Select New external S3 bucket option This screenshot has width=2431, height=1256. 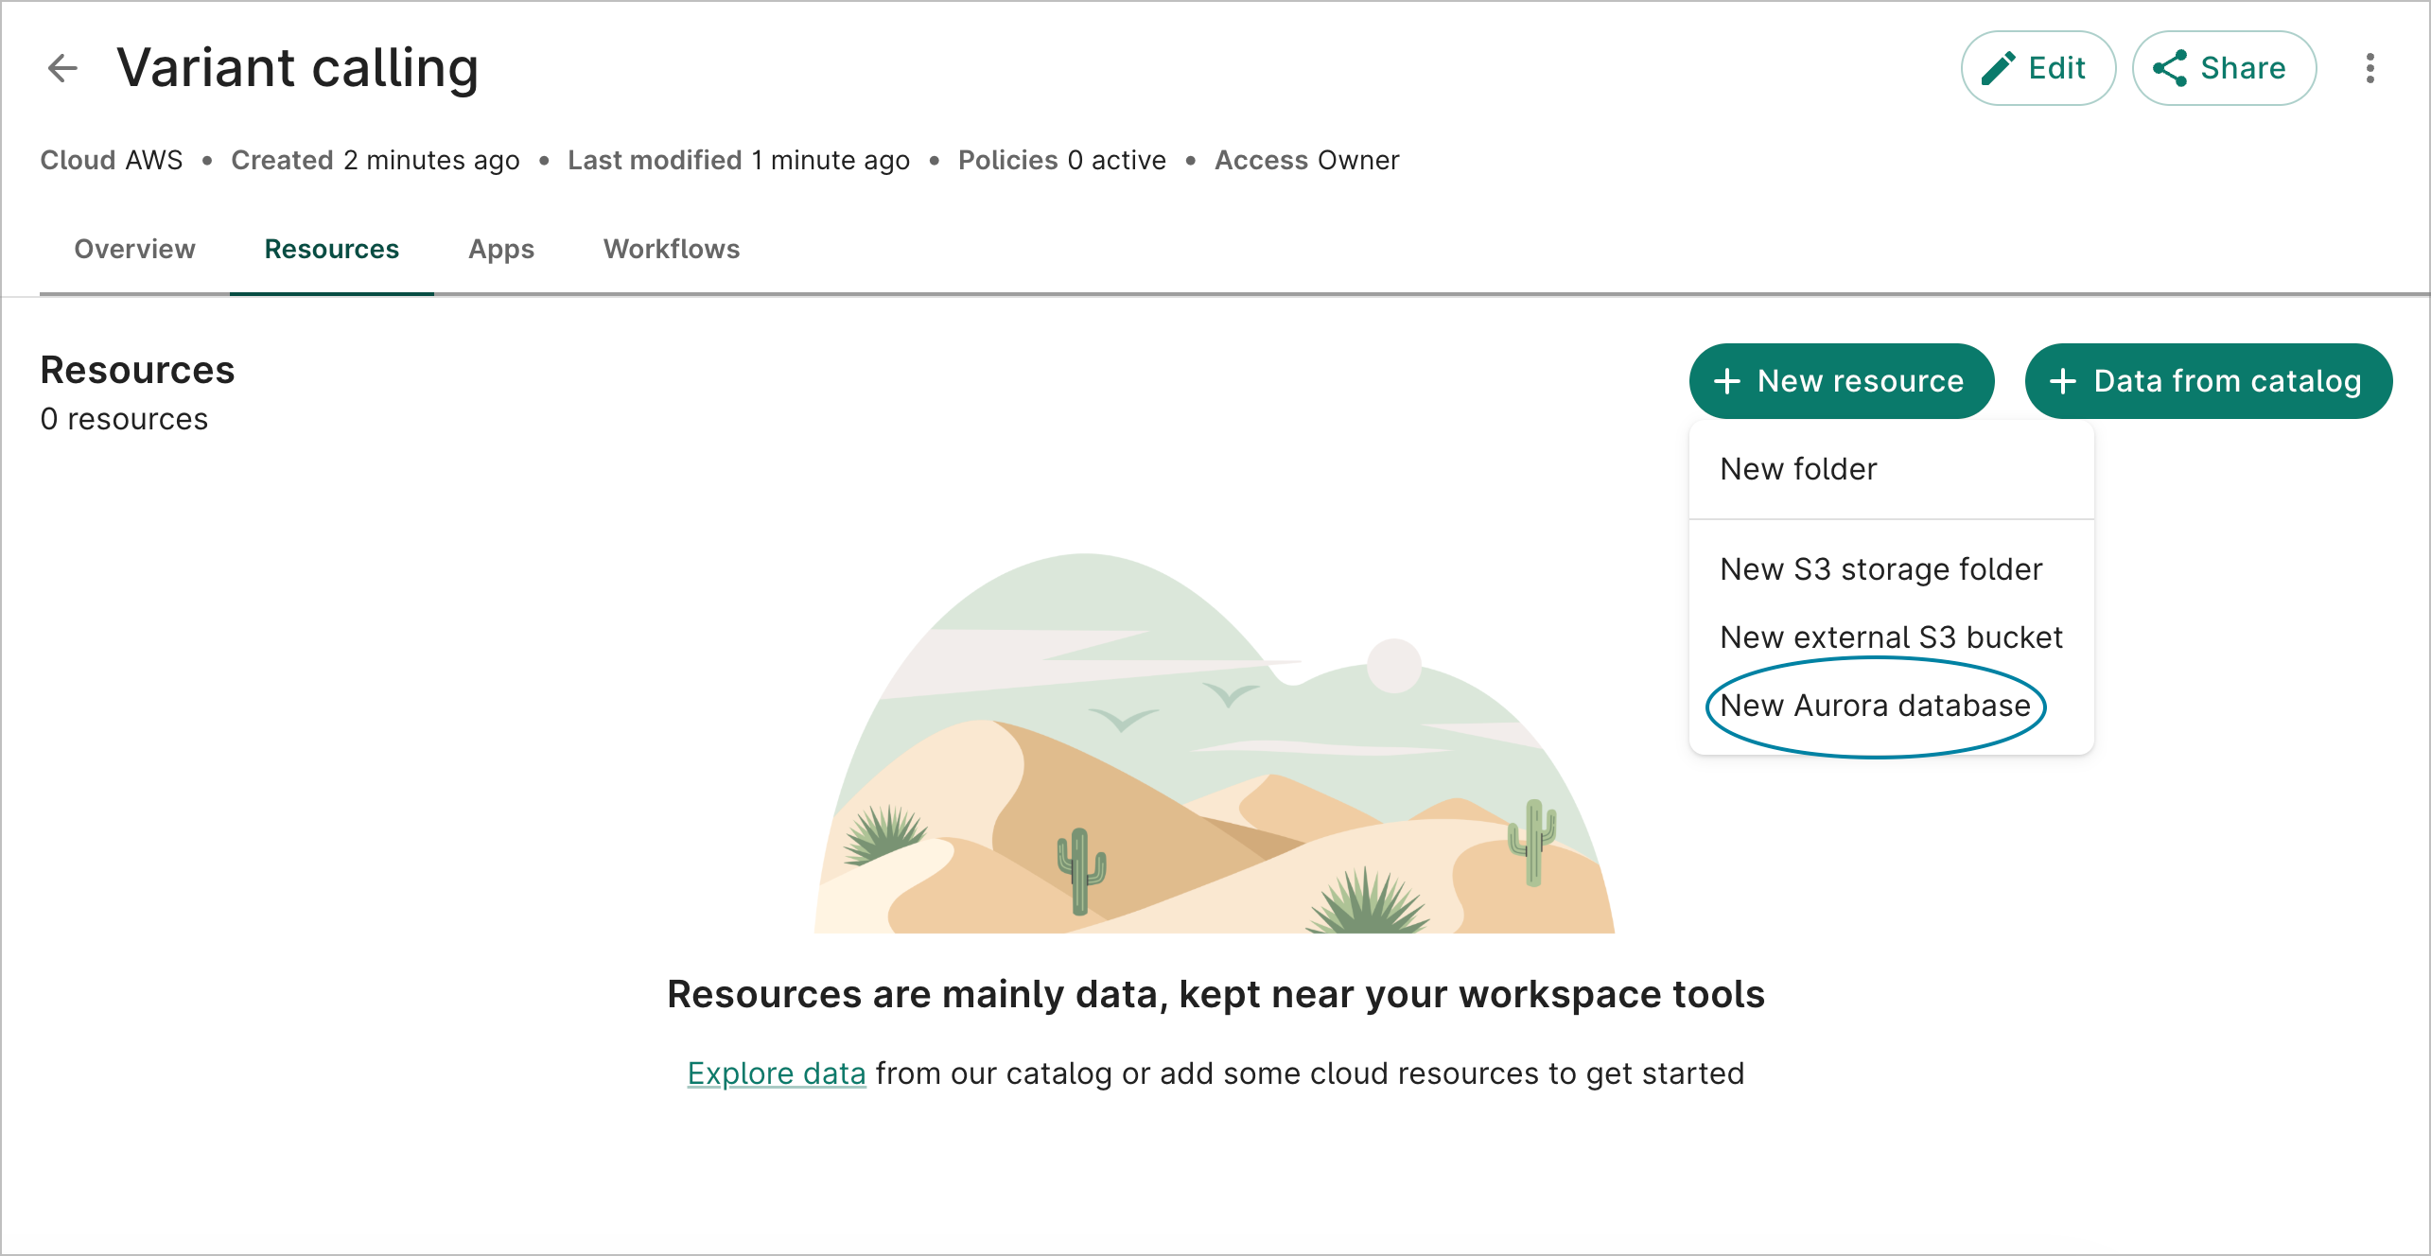pos(1891,637)
